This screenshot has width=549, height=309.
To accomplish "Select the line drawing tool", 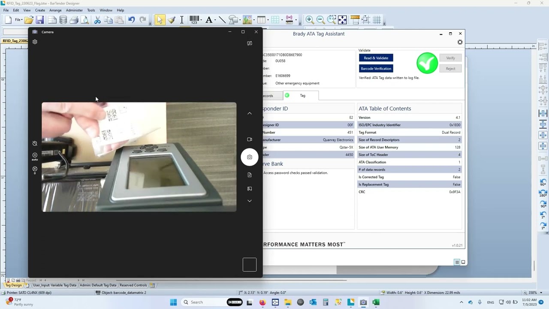I will coord(222,20).
